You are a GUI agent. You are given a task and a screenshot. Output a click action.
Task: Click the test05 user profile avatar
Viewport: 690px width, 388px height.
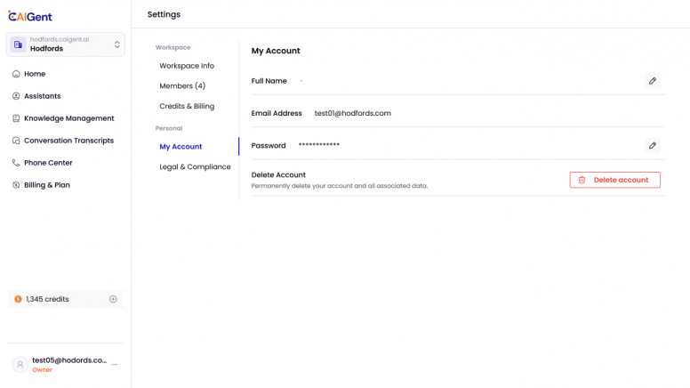[20, 365]
